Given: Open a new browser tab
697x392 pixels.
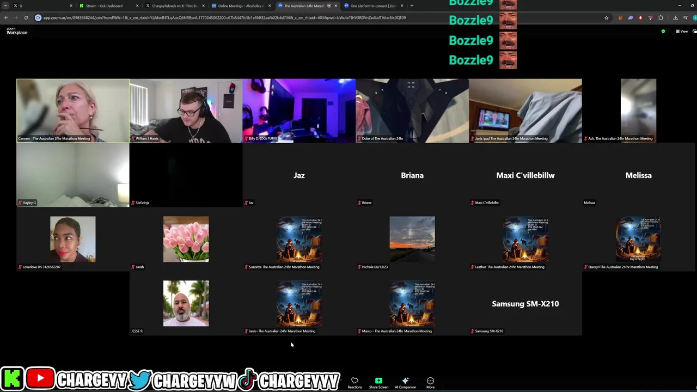Looking at the screenshot, I should pyautogui.click(x=412, y=5).
